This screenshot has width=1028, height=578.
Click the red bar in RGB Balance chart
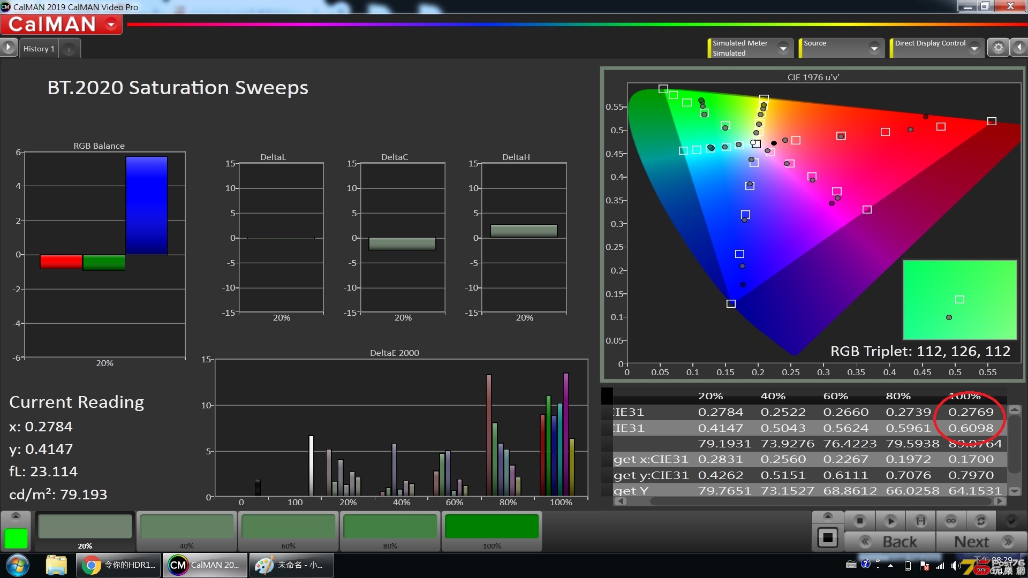click(x=61, y=262)
